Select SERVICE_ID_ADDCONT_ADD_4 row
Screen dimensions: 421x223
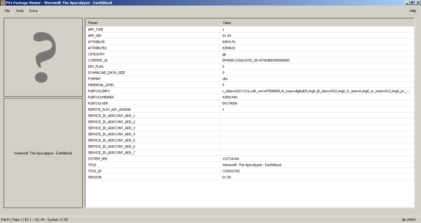[x=250, y=134]
